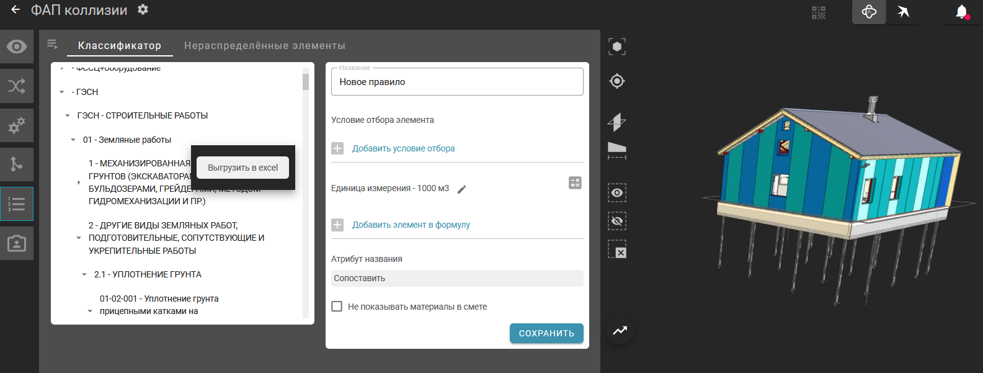Open the branch tree sidebar icon
Image resolution: width=983 pixels, height=373 pixels.
pos(17,164)
